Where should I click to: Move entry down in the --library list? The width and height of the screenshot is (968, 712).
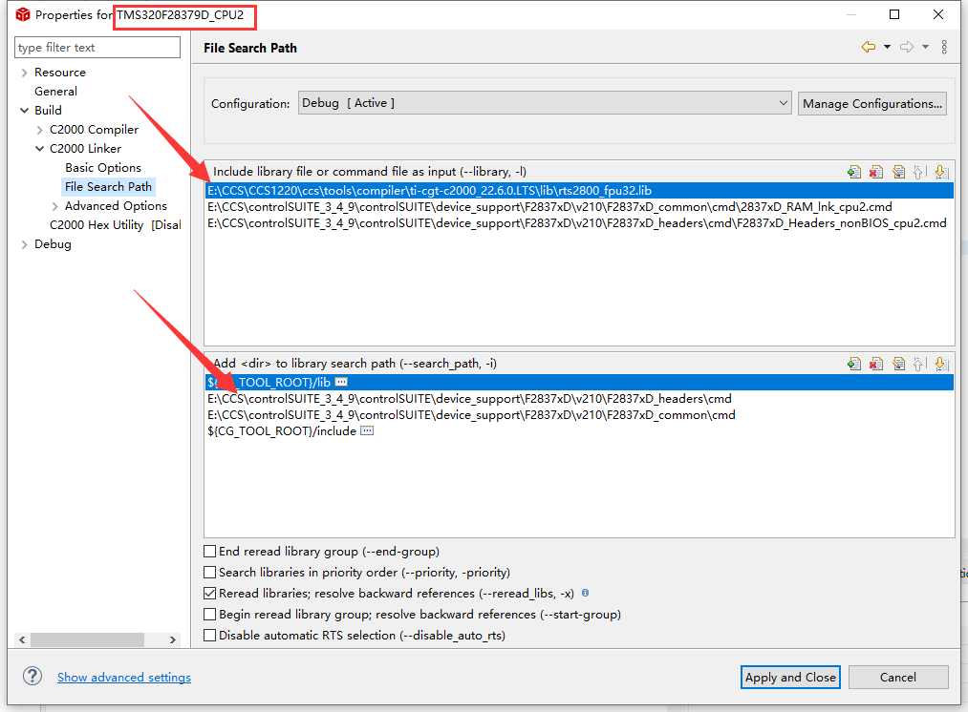(x=941, y=172)
